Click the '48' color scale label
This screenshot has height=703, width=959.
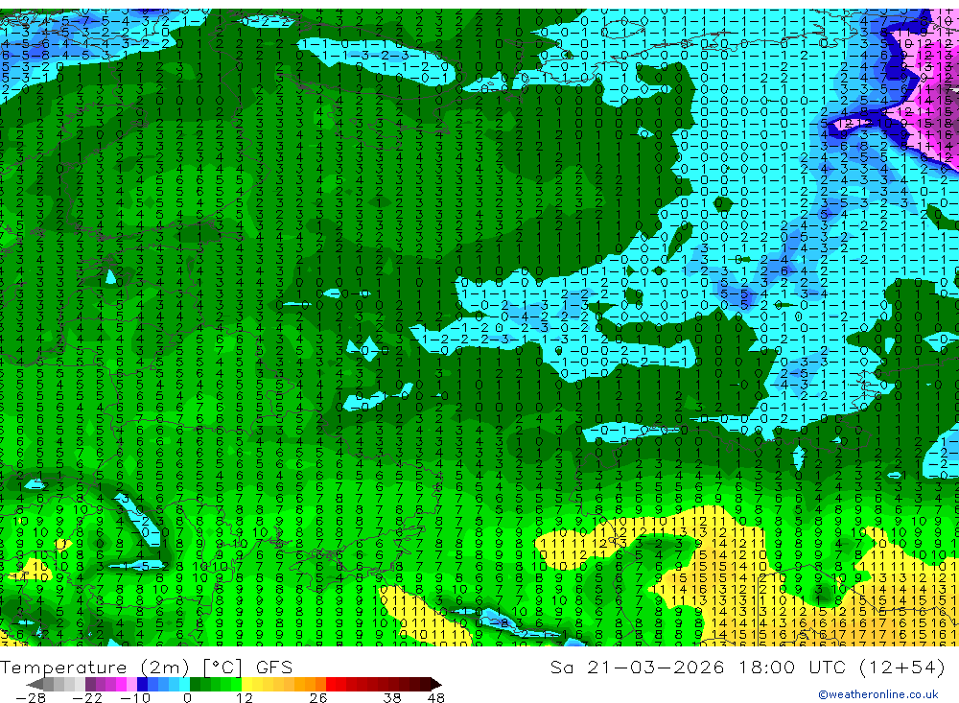[x=435, y=697]
